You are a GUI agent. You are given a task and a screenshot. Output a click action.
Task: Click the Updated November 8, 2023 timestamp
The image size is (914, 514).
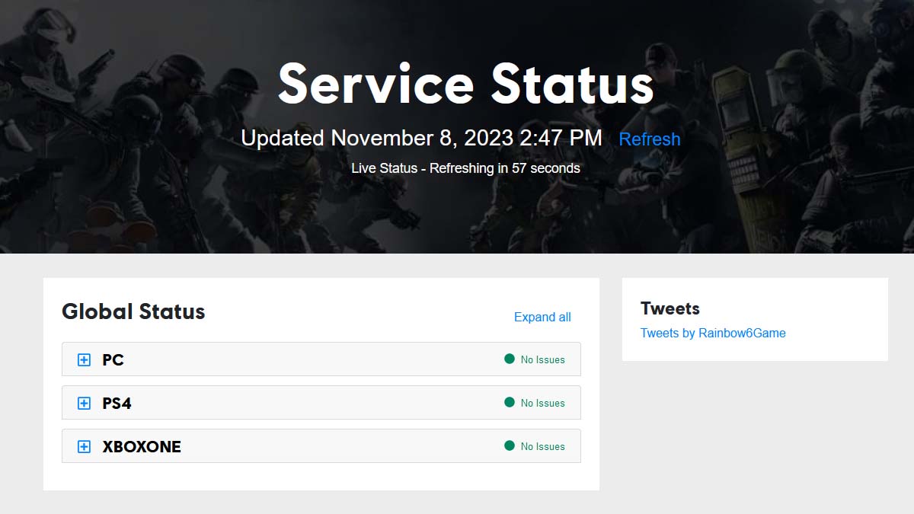tap(421, 139)
